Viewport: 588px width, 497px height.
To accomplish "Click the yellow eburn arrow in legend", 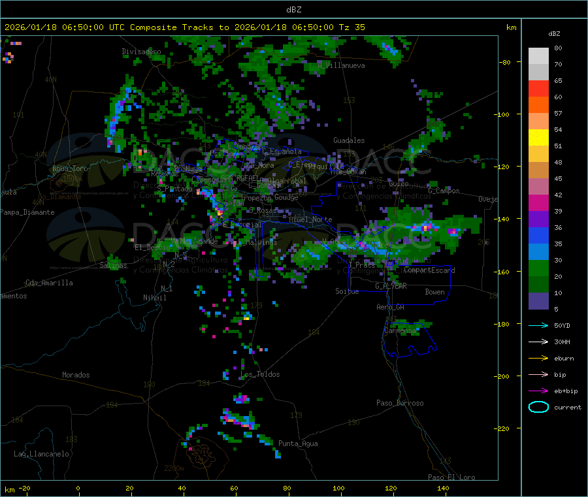I will (538, 359).
